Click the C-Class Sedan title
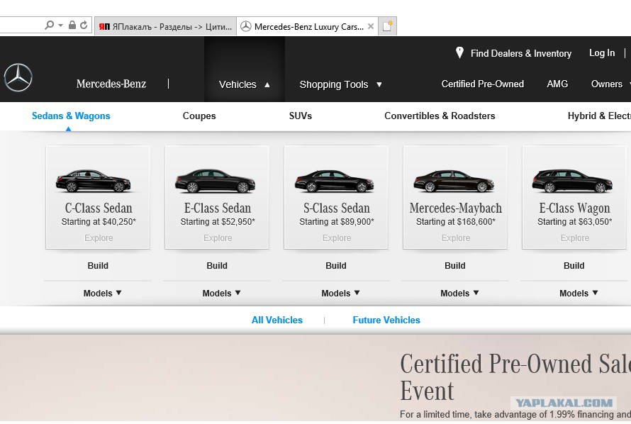Screen dimensions: 631x424 (99, 208)
